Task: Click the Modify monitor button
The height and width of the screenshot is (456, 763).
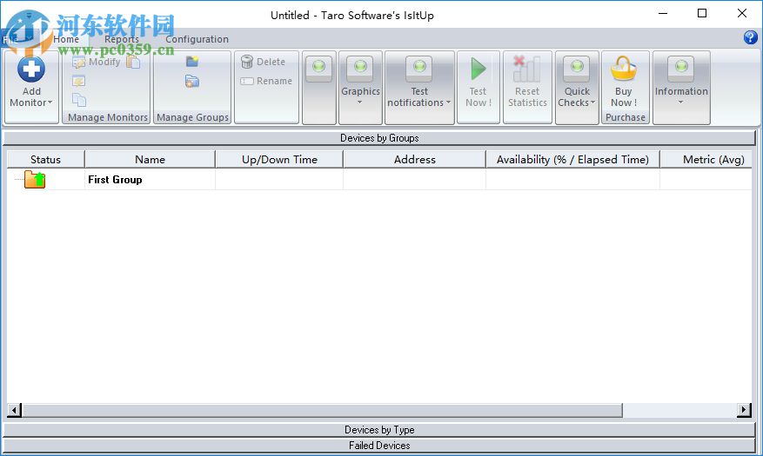Action: [97, 62]
